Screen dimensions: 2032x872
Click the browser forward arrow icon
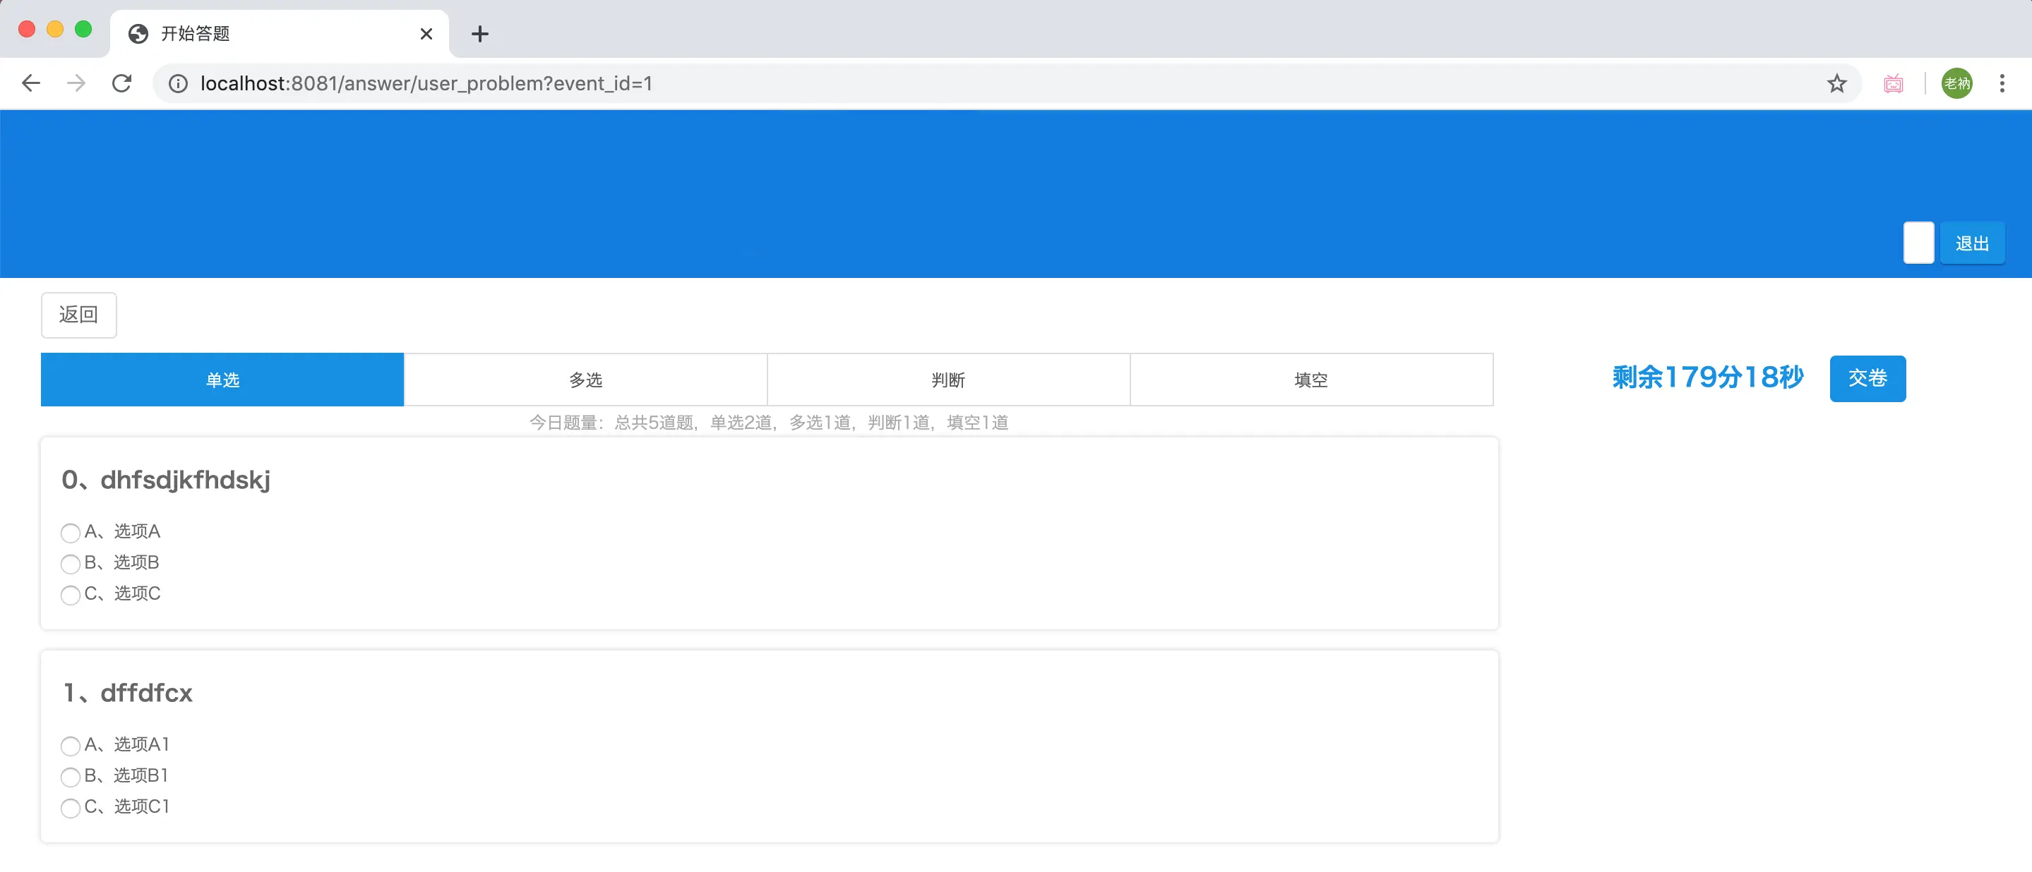pyautogui.click(x=76, y=83)
